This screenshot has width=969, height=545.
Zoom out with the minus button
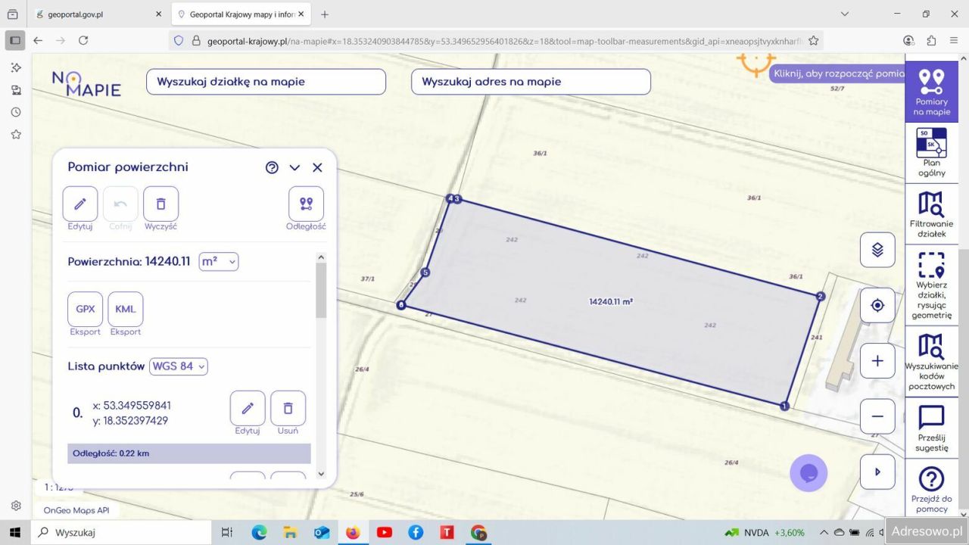coord(877,416)
